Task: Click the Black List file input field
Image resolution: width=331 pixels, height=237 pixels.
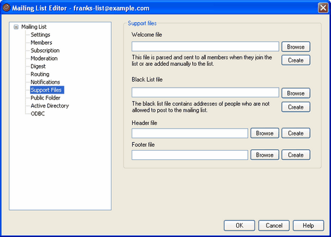Action: [205, 92]
